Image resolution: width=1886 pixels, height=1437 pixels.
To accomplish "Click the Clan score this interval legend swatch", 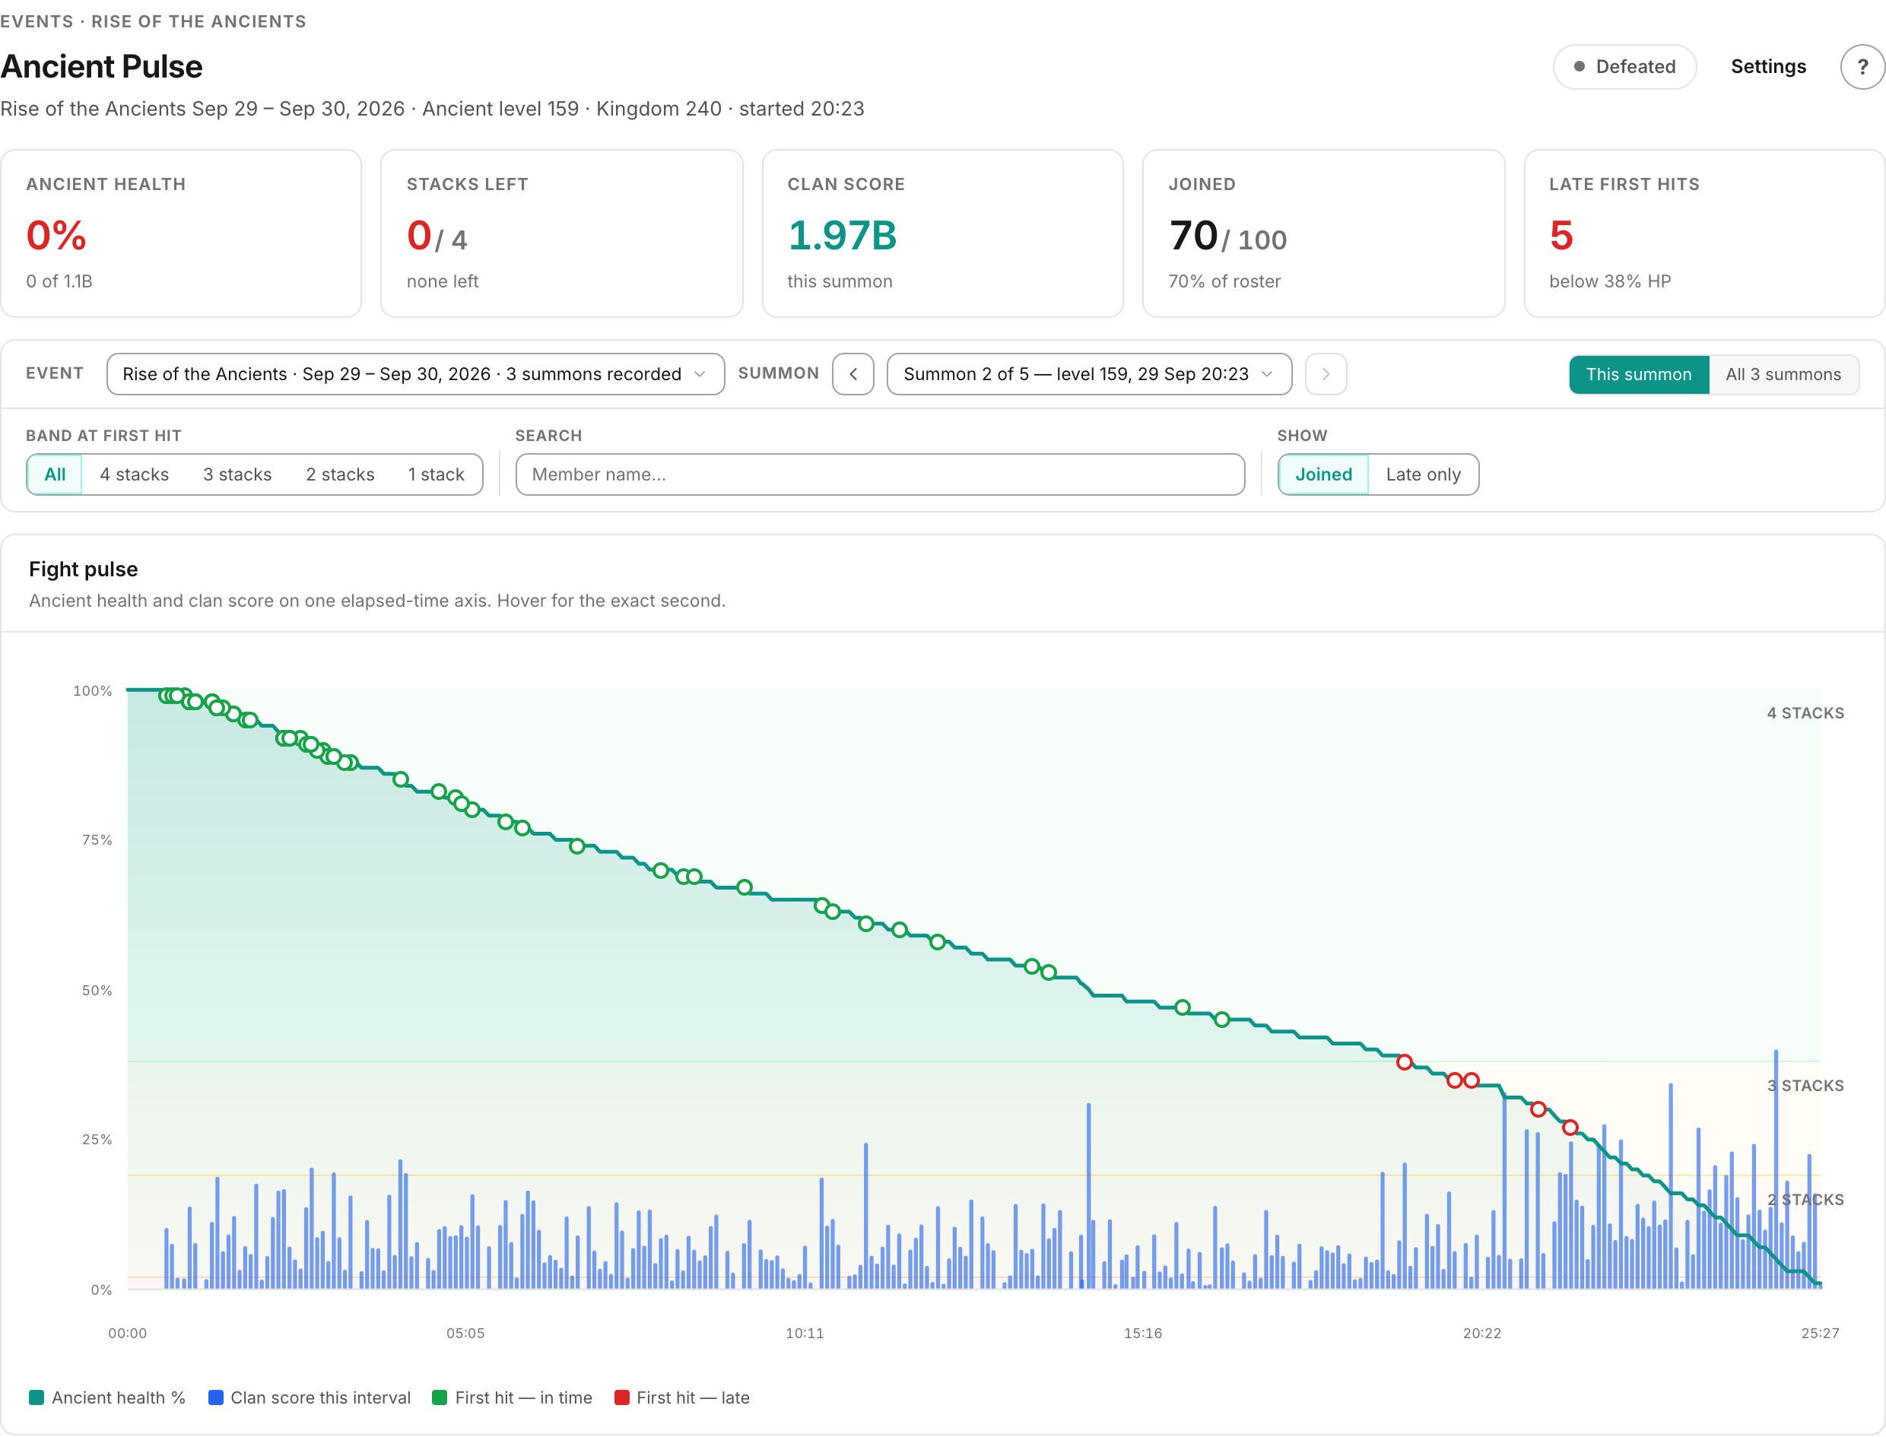I will point(215,1397).
